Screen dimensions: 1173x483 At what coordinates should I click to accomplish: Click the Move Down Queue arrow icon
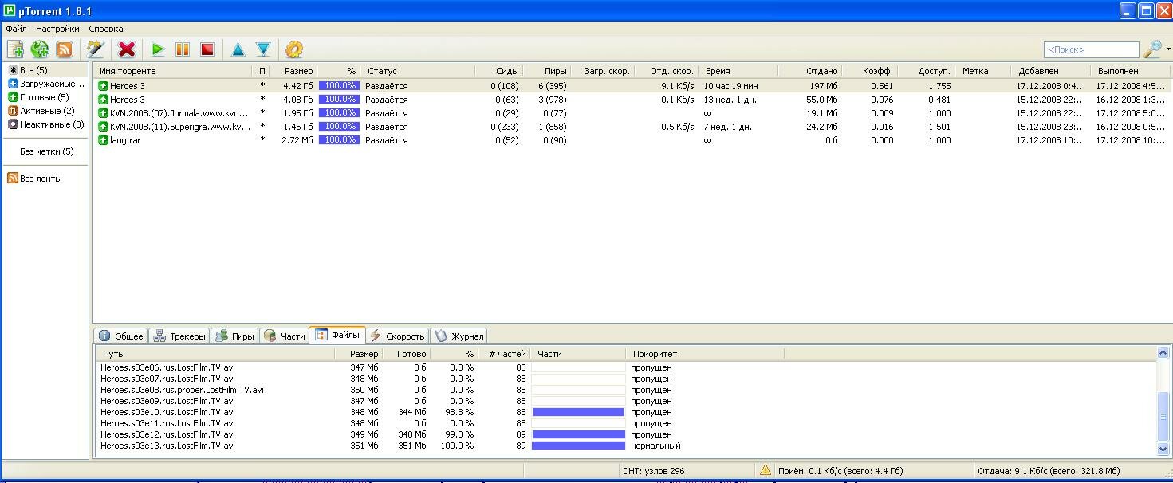coord(263,49)
